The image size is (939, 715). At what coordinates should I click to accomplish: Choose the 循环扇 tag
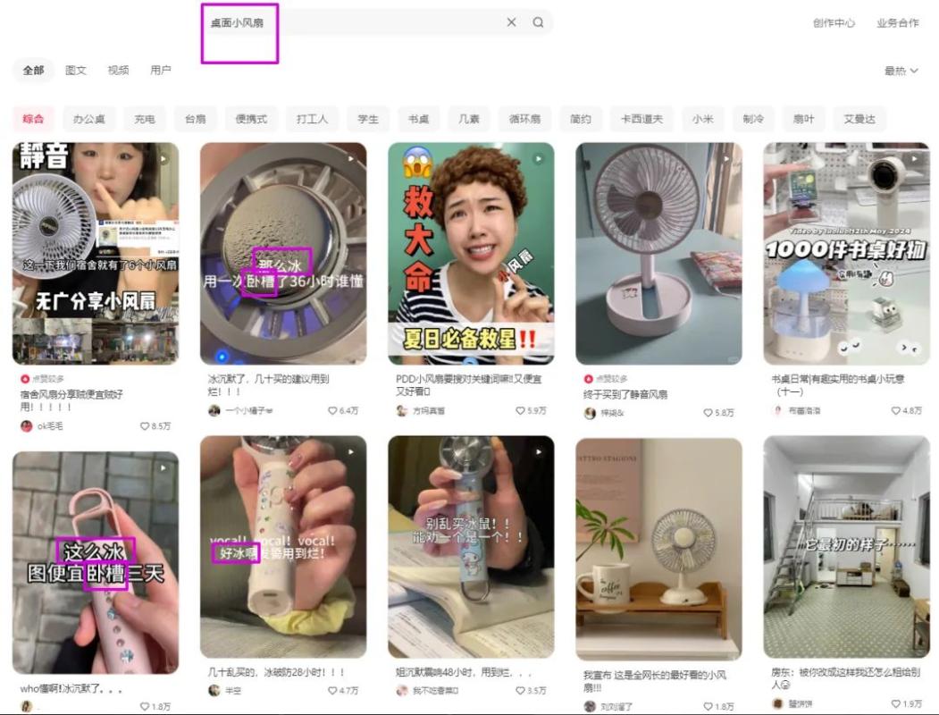524,119
